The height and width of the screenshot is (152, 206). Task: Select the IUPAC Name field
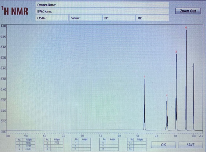point(102,11)
